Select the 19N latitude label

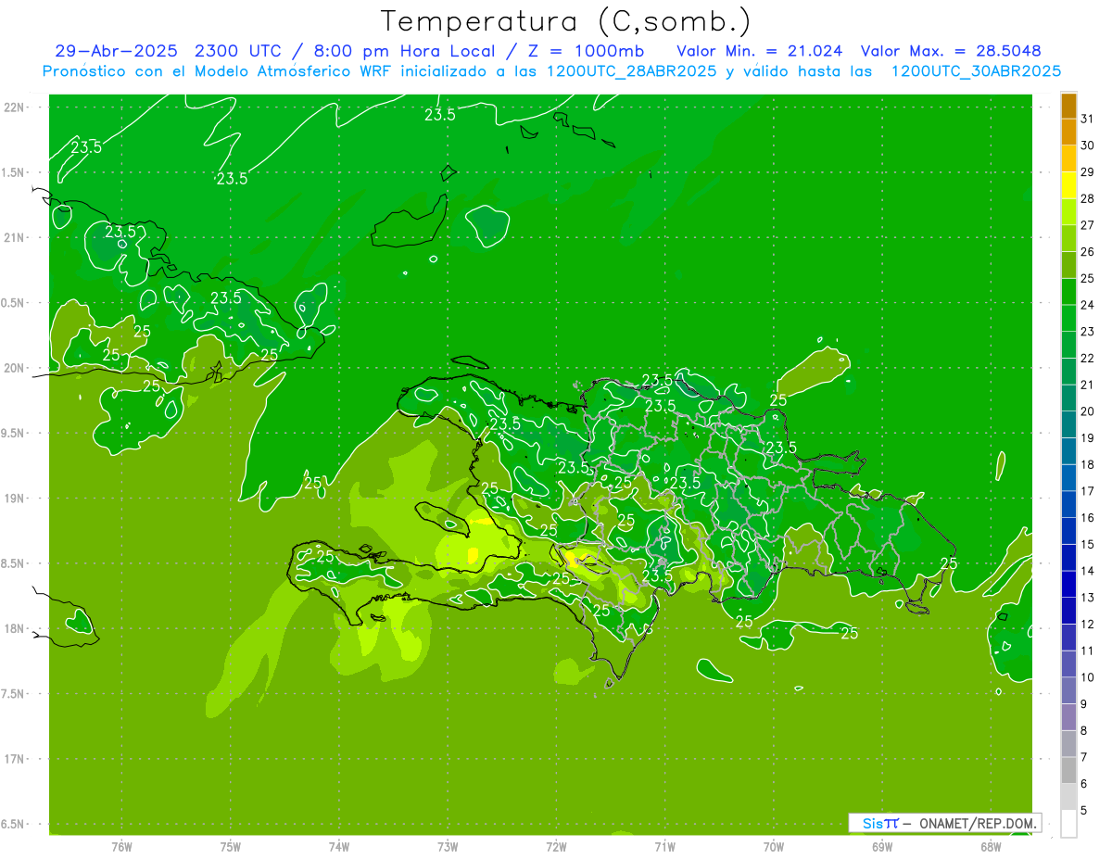(x=13, y=498)
